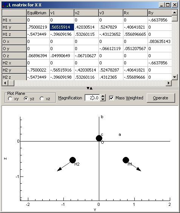Click the cell .52478287 in H2 y row

click(x=111, y=70)
